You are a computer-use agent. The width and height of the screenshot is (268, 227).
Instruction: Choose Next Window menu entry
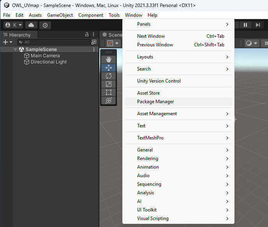(178, 36)
